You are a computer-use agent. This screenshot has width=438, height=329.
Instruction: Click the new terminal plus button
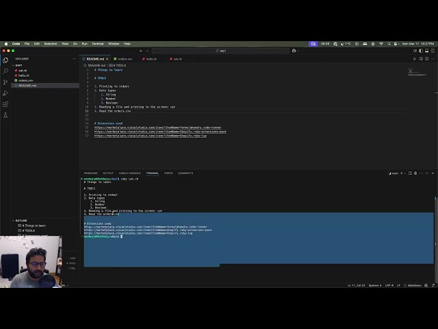[402, 173]
